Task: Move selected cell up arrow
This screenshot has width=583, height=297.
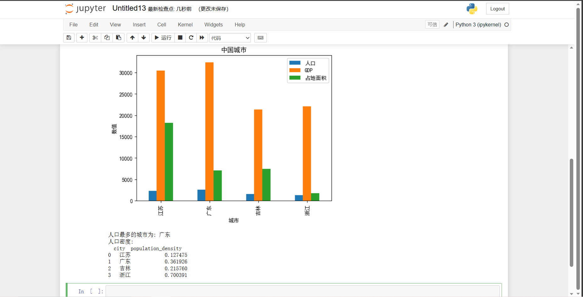Action: coord(132,38)
